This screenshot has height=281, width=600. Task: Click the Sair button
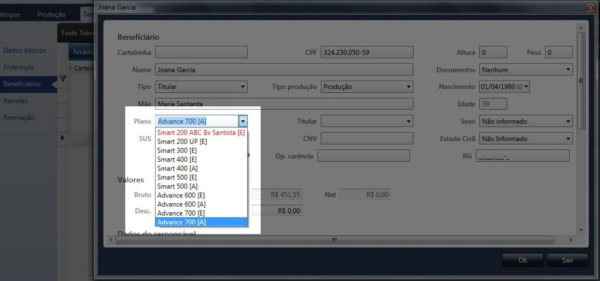point(567,260)
